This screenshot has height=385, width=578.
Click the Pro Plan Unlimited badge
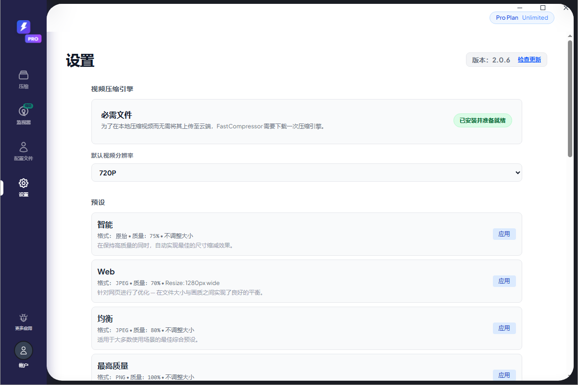coord(522,18)
